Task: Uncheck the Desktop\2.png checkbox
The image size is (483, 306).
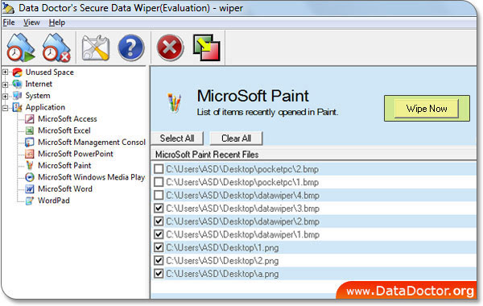Action: (x=159, y=261)
